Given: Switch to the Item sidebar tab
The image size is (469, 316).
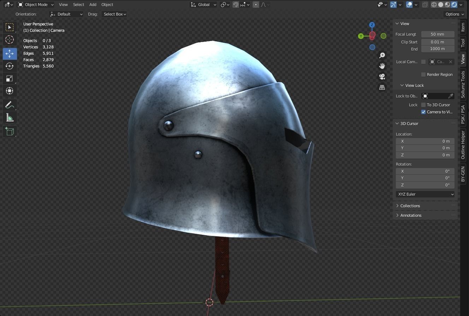Looking at the screenshot, I should pyautogui.click(x=463, y=27).
